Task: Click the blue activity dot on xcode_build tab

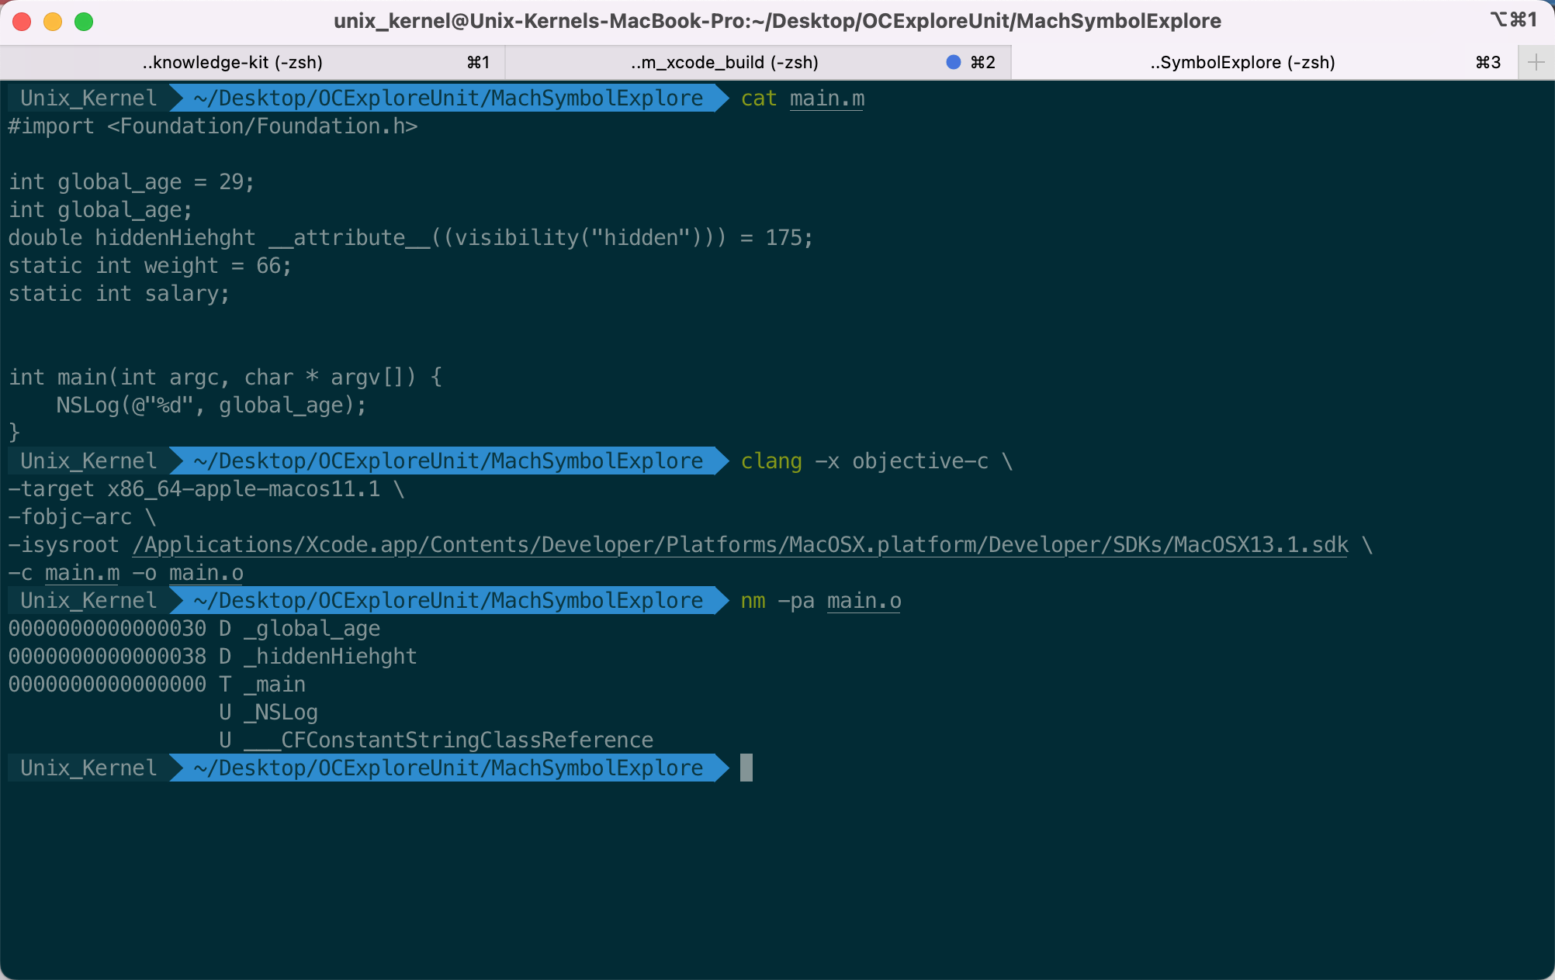Action: click(x=954, y=62)
